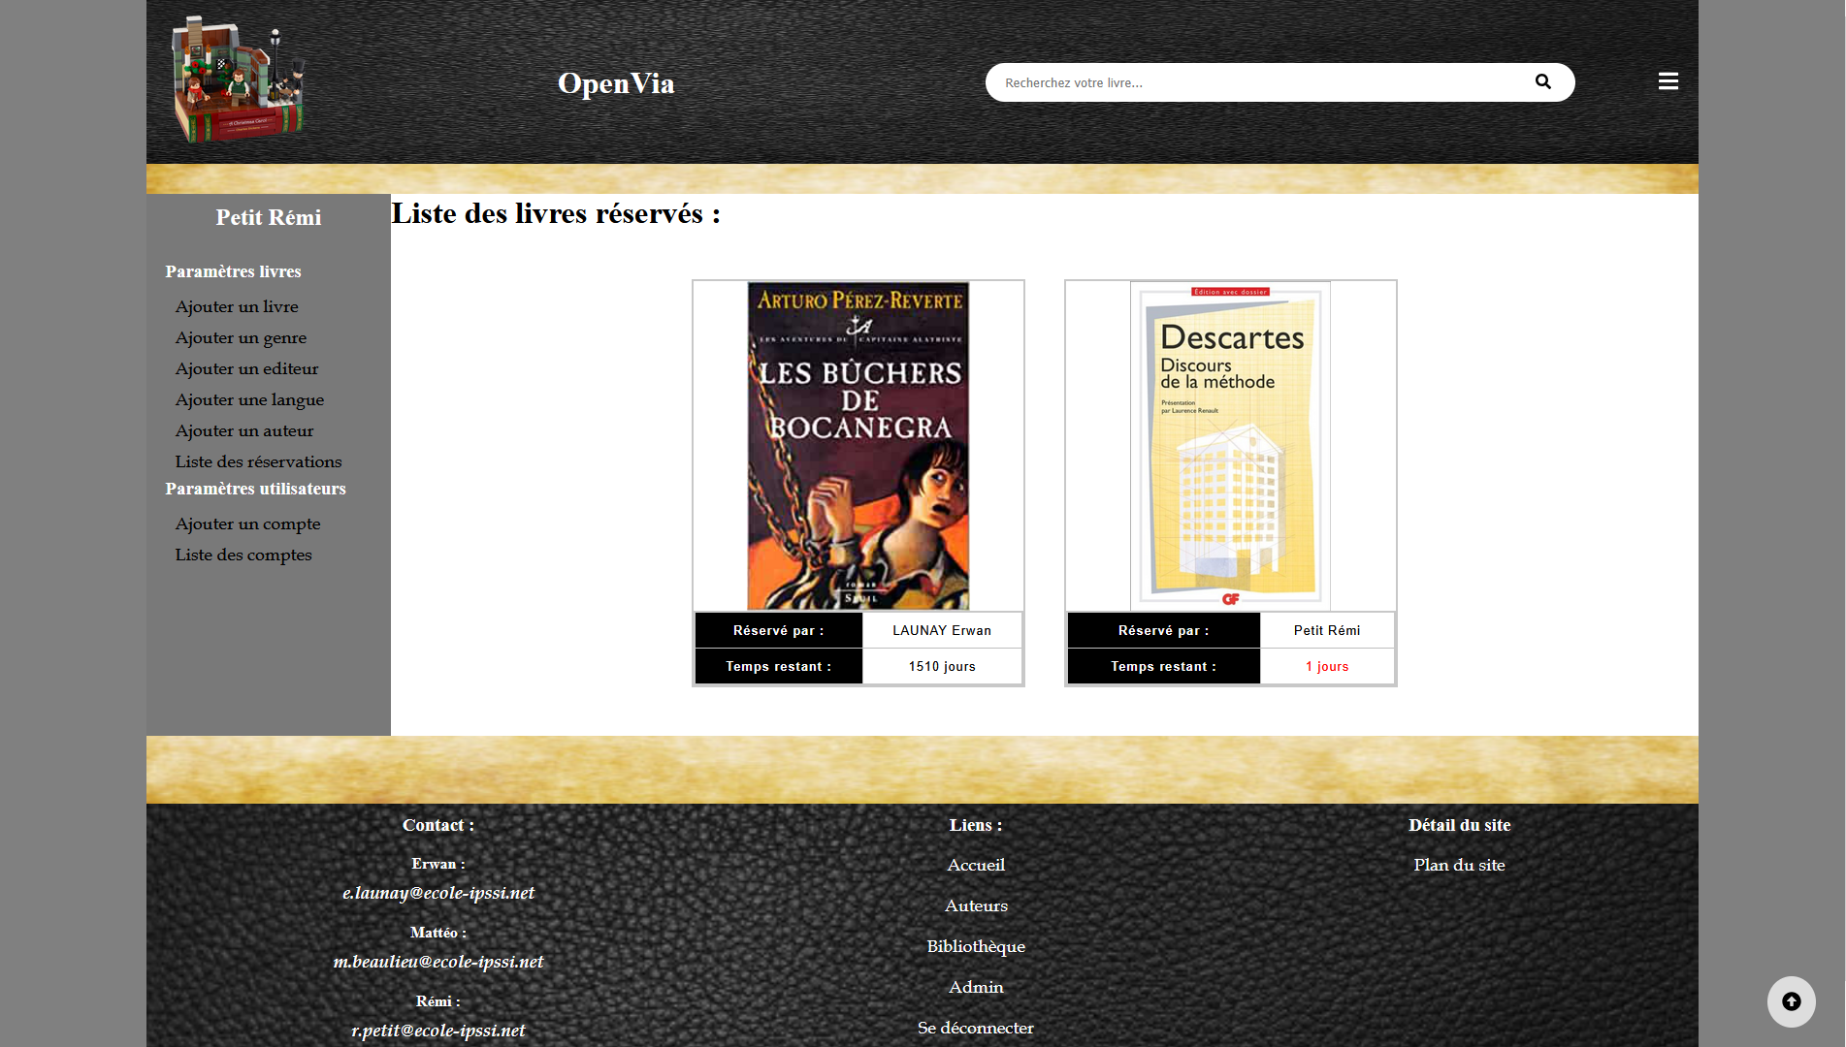Open 'Liste des comptes' in sidebar
This screenshot has width=1846, height=1047.
243,555
